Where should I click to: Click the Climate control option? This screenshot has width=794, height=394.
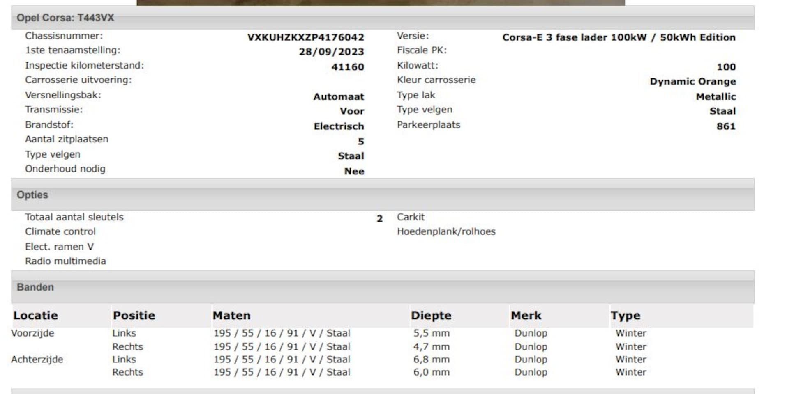[x=60, y=231]
